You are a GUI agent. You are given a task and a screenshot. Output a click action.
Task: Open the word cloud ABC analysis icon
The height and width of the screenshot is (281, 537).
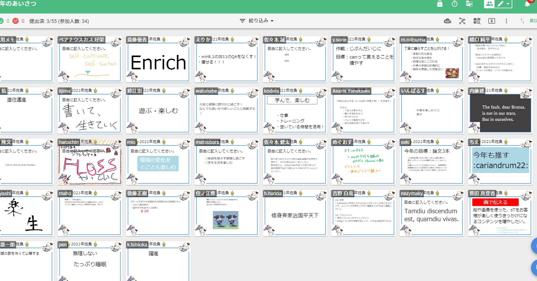point(447,21)
